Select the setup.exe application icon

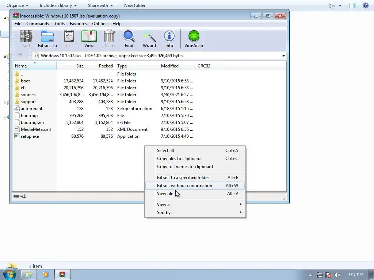(x=17, y=136)
